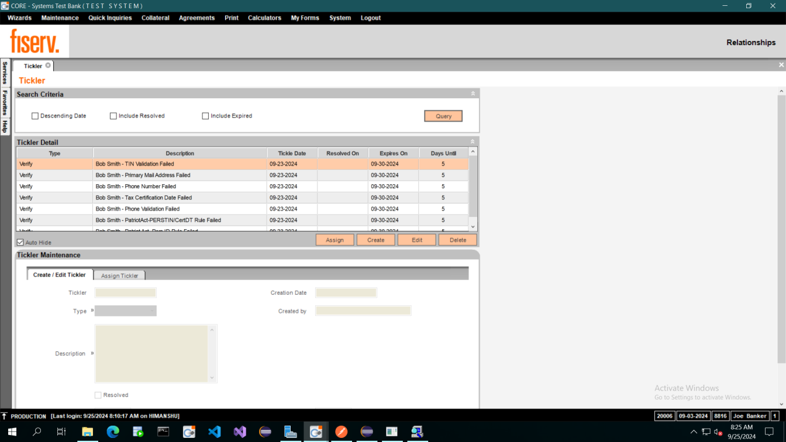786x442 pixels.
Task: Switch to the Assign Tickler tab
Action: pos(119,275)
